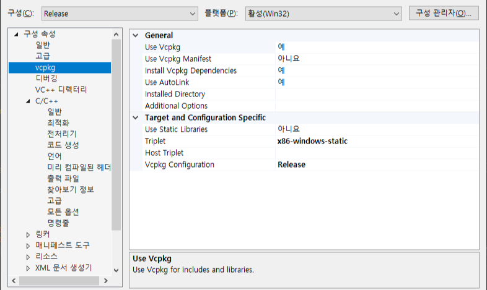The height and width of the screenshot is (290, 487).
Task: Click the Use AutoLink value 예
Action: click(281, 82)
